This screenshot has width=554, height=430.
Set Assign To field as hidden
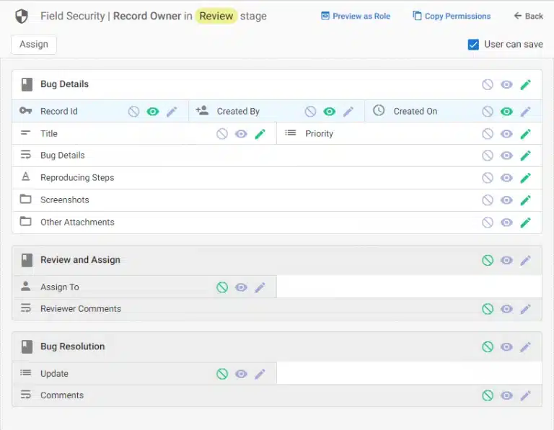(x=222, y=287)
